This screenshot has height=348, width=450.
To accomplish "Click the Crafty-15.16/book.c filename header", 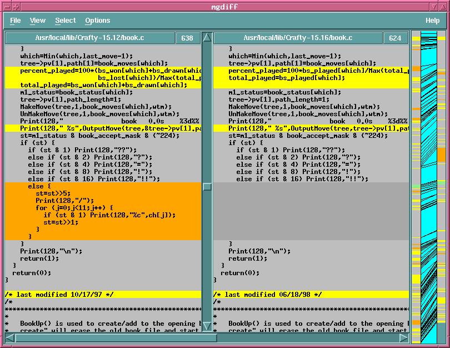I will (x=298, y=38).
